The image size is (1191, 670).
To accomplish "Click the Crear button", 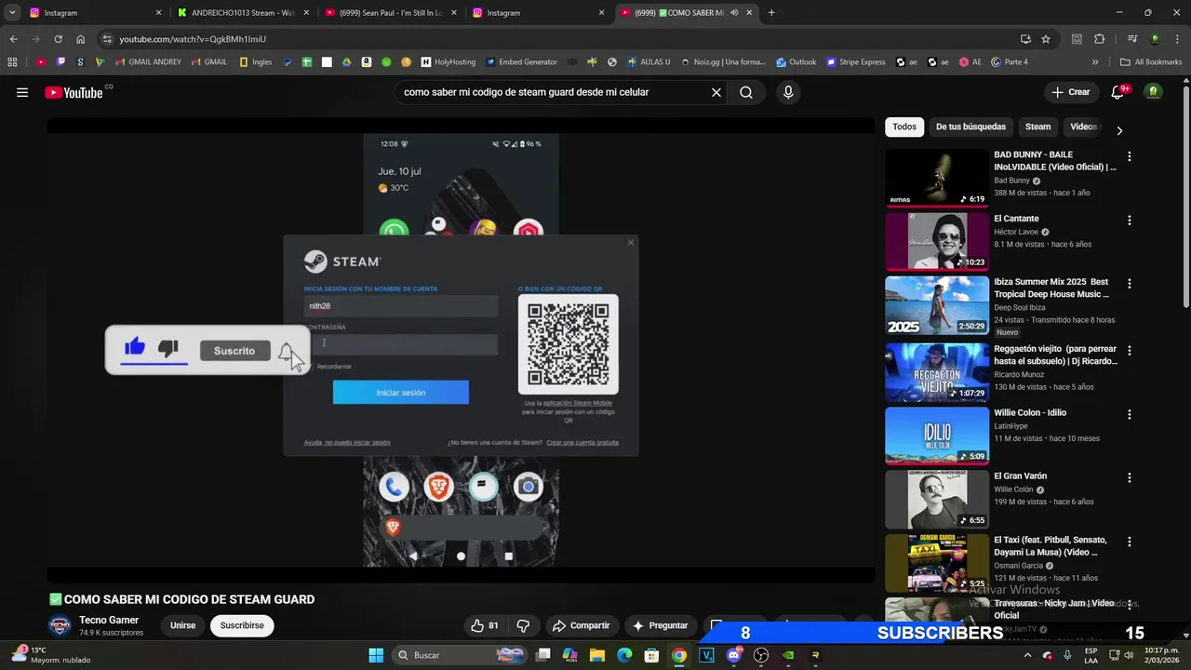I will click(1070, 92).
